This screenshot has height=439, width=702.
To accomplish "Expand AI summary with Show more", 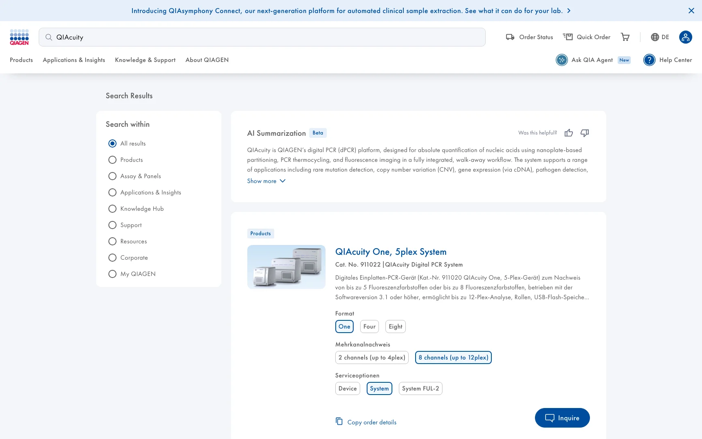I will pos(266,181).
